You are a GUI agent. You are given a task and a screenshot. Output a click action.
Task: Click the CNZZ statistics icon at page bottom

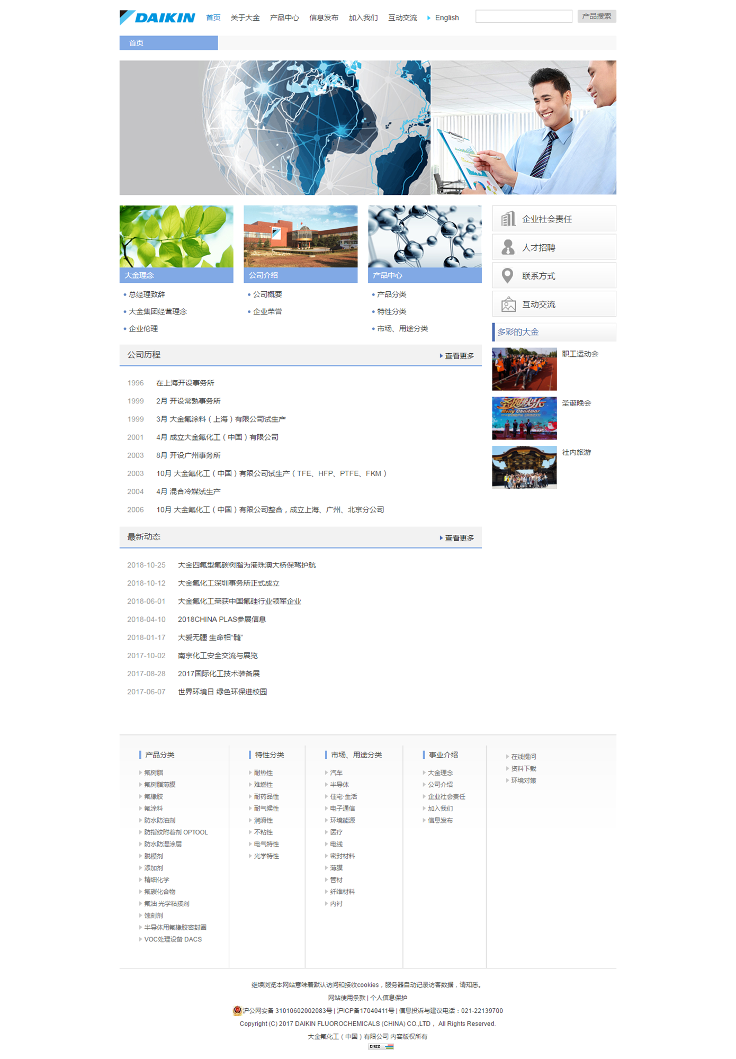click(x=381, y=1046)
